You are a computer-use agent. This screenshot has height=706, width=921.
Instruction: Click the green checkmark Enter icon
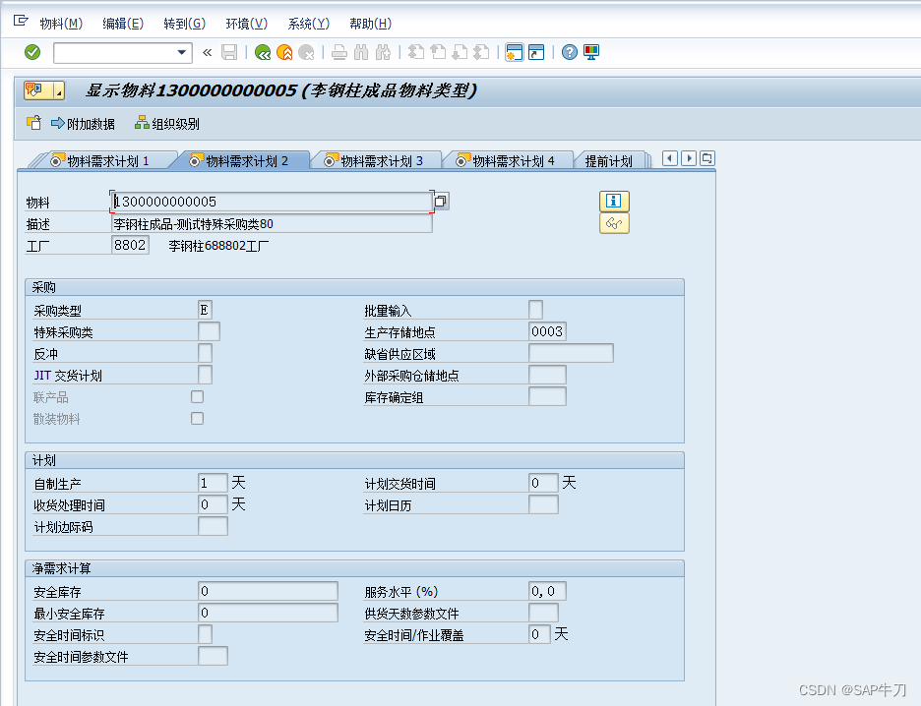(x=32, y=52)
